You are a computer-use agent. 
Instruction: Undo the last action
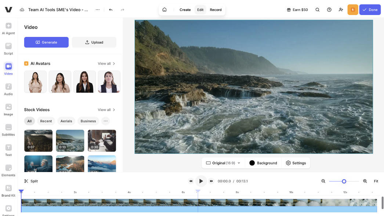111,10
